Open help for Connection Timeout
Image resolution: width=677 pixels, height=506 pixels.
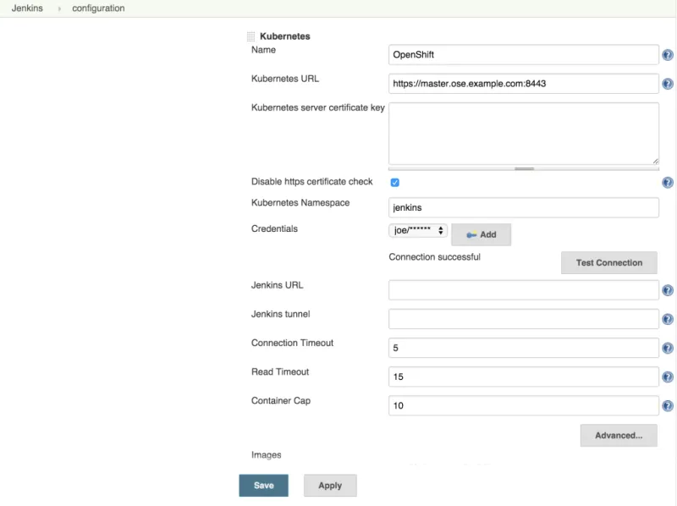[667, 348]
